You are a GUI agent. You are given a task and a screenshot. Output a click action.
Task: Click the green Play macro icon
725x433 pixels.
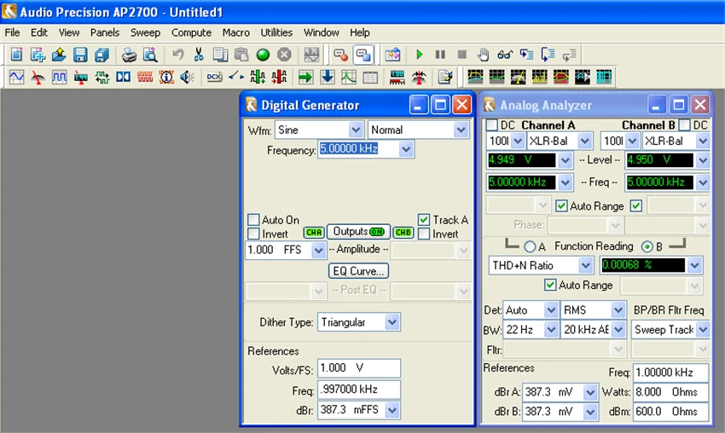(x=419, y=55)
